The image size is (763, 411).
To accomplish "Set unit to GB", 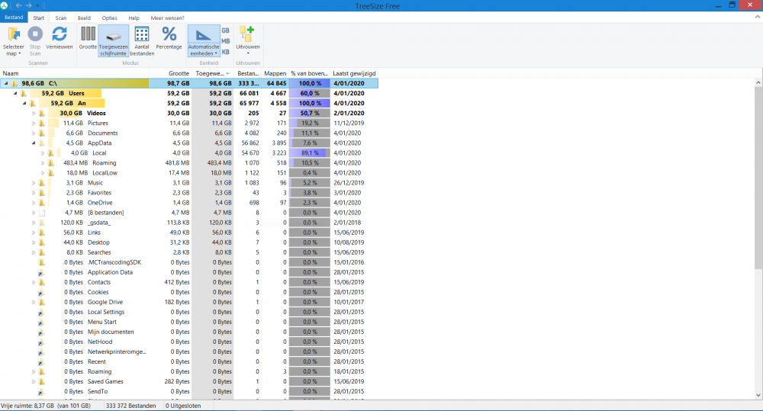I will point(226,30).
